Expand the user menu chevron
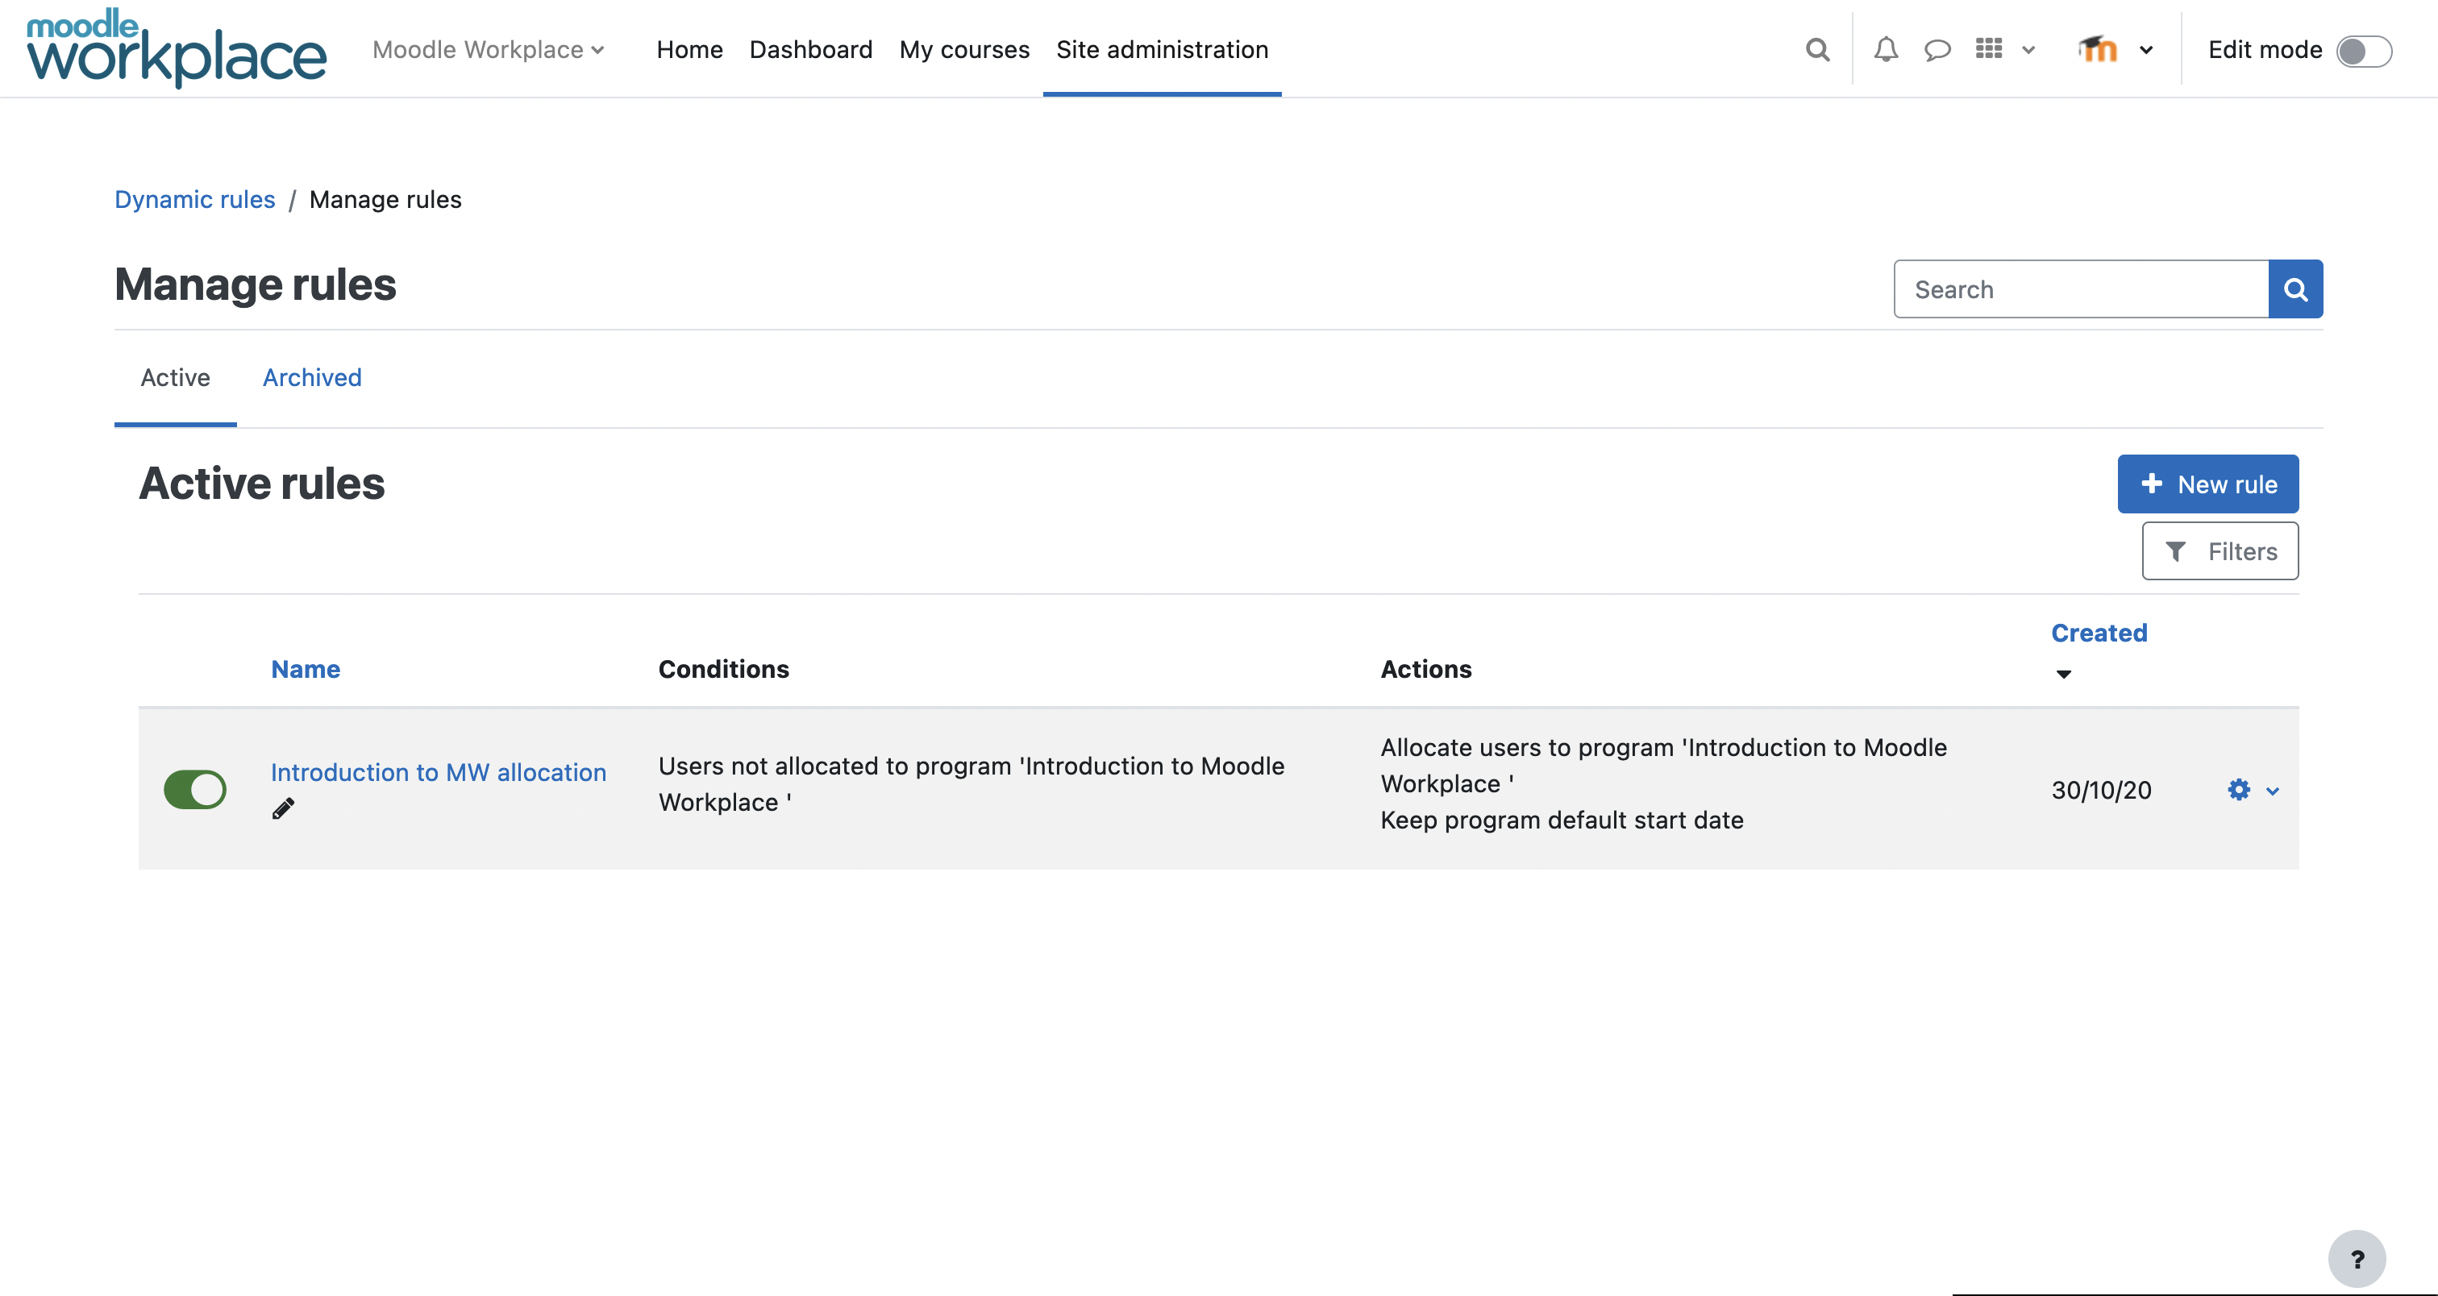 pyautogui.click(x=2145, y=50)
